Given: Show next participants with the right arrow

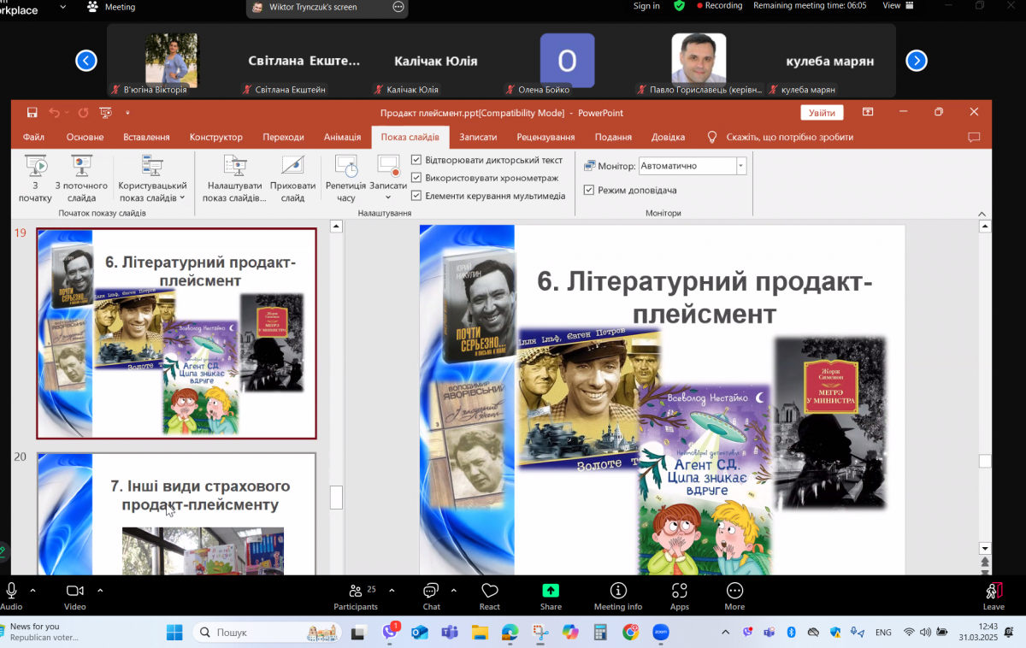Looking at the screenshot, I should [x=917, y=61].
